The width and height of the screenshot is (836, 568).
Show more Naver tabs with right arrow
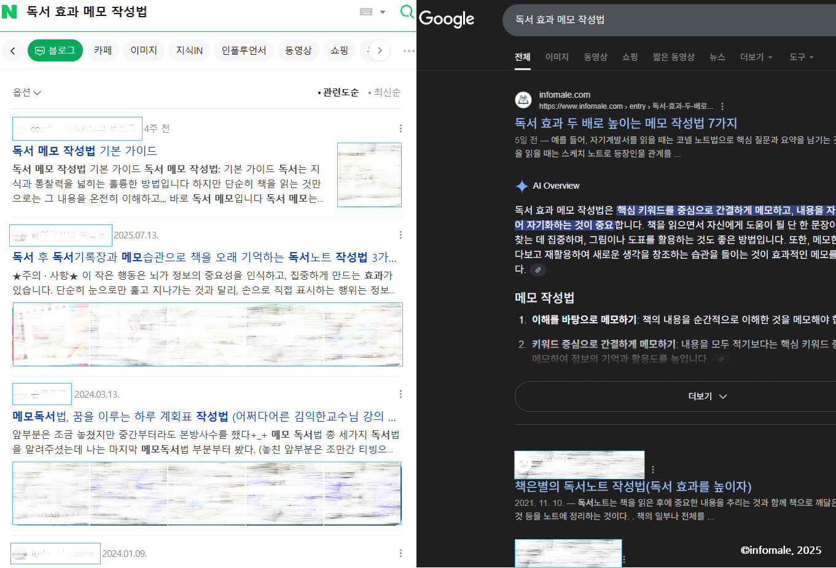pos(380,50)
